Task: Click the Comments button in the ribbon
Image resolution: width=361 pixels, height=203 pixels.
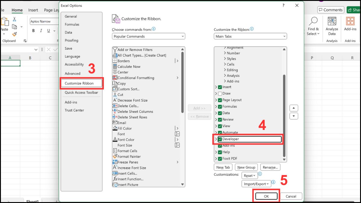Action: 331,10
